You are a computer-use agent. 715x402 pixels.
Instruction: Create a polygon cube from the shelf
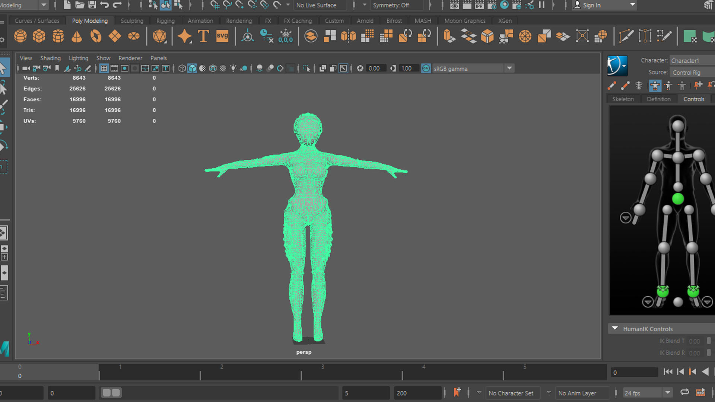click(39, 36)
